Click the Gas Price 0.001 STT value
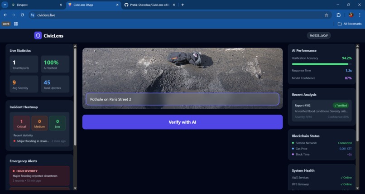365x194 pixels. tap(346, 149)
